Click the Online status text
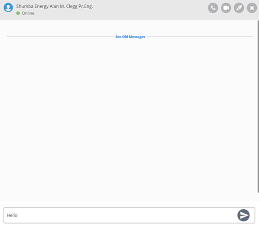 coord(28,13)
